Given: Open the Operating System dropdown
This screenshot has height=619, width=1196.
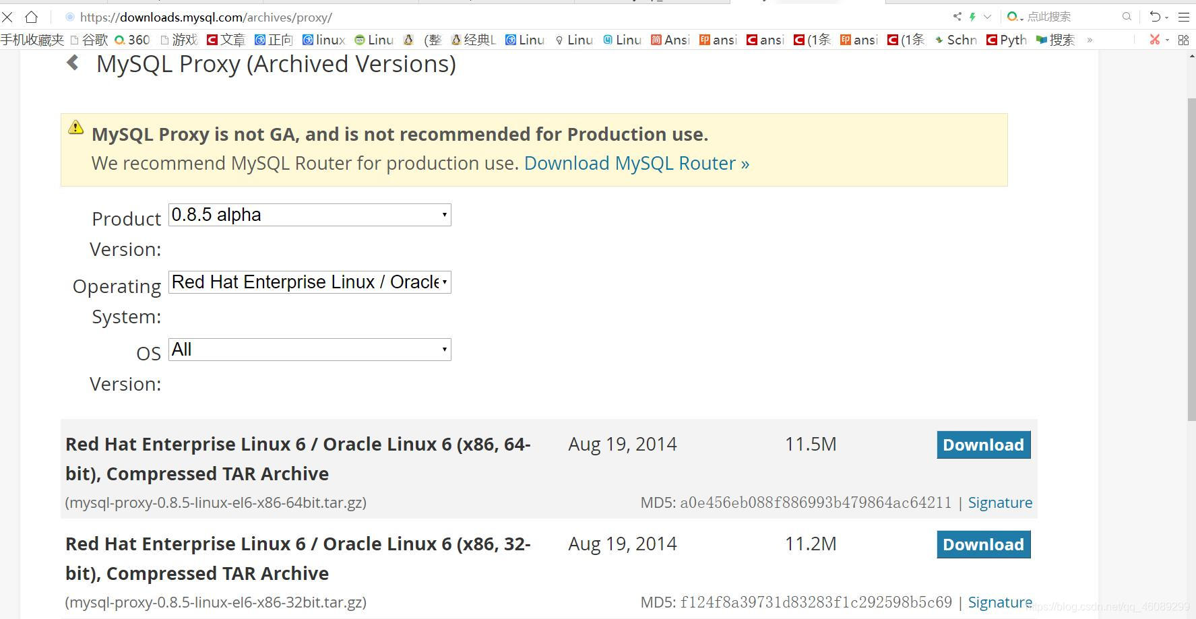Looking at the screenshot, I should click(x=309, y=282).
